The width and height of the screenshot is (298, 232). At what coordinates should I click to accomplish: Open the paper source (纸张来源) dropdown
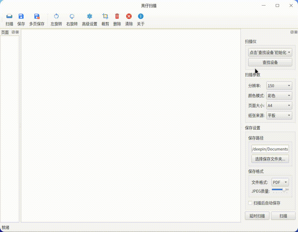[x=279, y=115]
